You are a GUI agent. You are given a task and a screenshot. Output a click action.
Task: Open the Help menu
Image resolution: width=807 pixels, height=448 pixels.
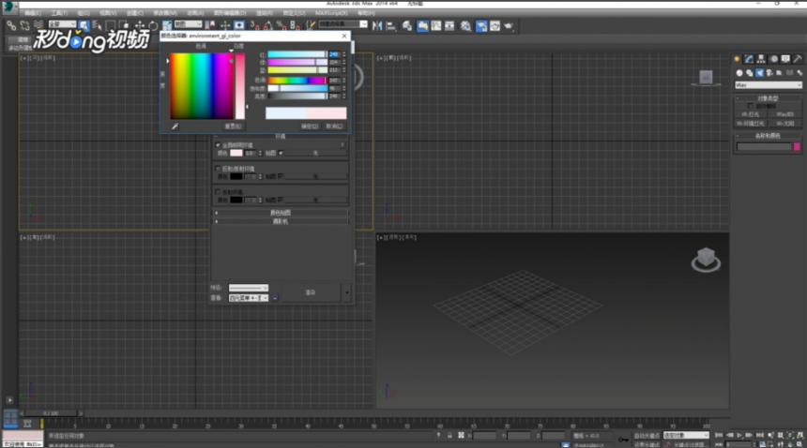367,13
